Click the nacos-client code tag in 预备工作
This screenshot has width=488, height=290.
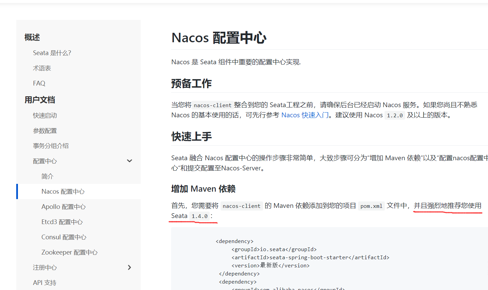[x=212, y=105]
